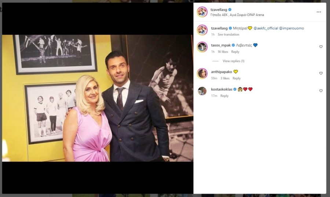View the 16 likes on tasos_mpak's comment
Viewport: 330px width, 197px height.
223,52
